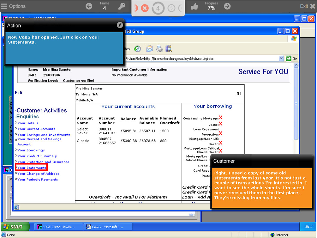Switch to EDGE Client taskbar item

58,227
